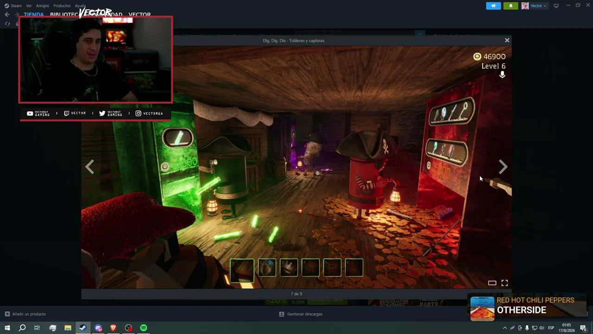Screen dimensions: 593x334
Task: Click Añadir un producto
Action: 25,314
